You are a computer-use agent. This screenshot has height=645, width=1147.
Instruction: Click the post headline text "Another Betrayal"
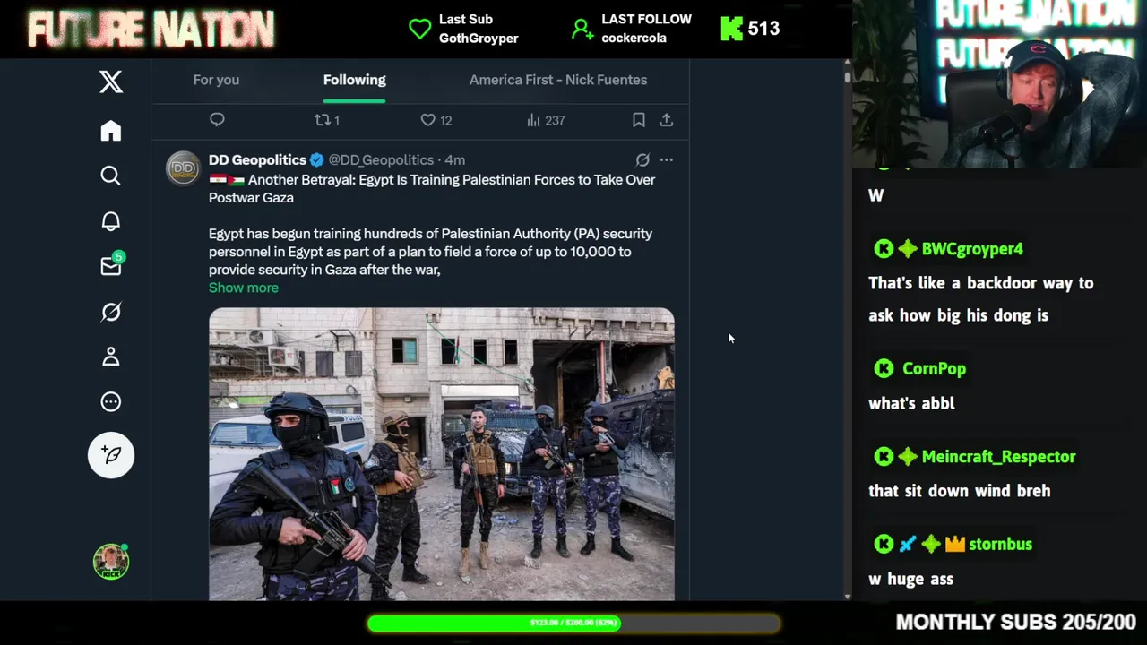pyautogui.click(x=299, y=180)
